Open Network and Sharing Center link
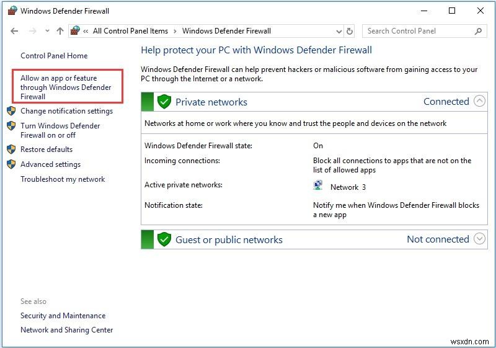 point(67,329)
